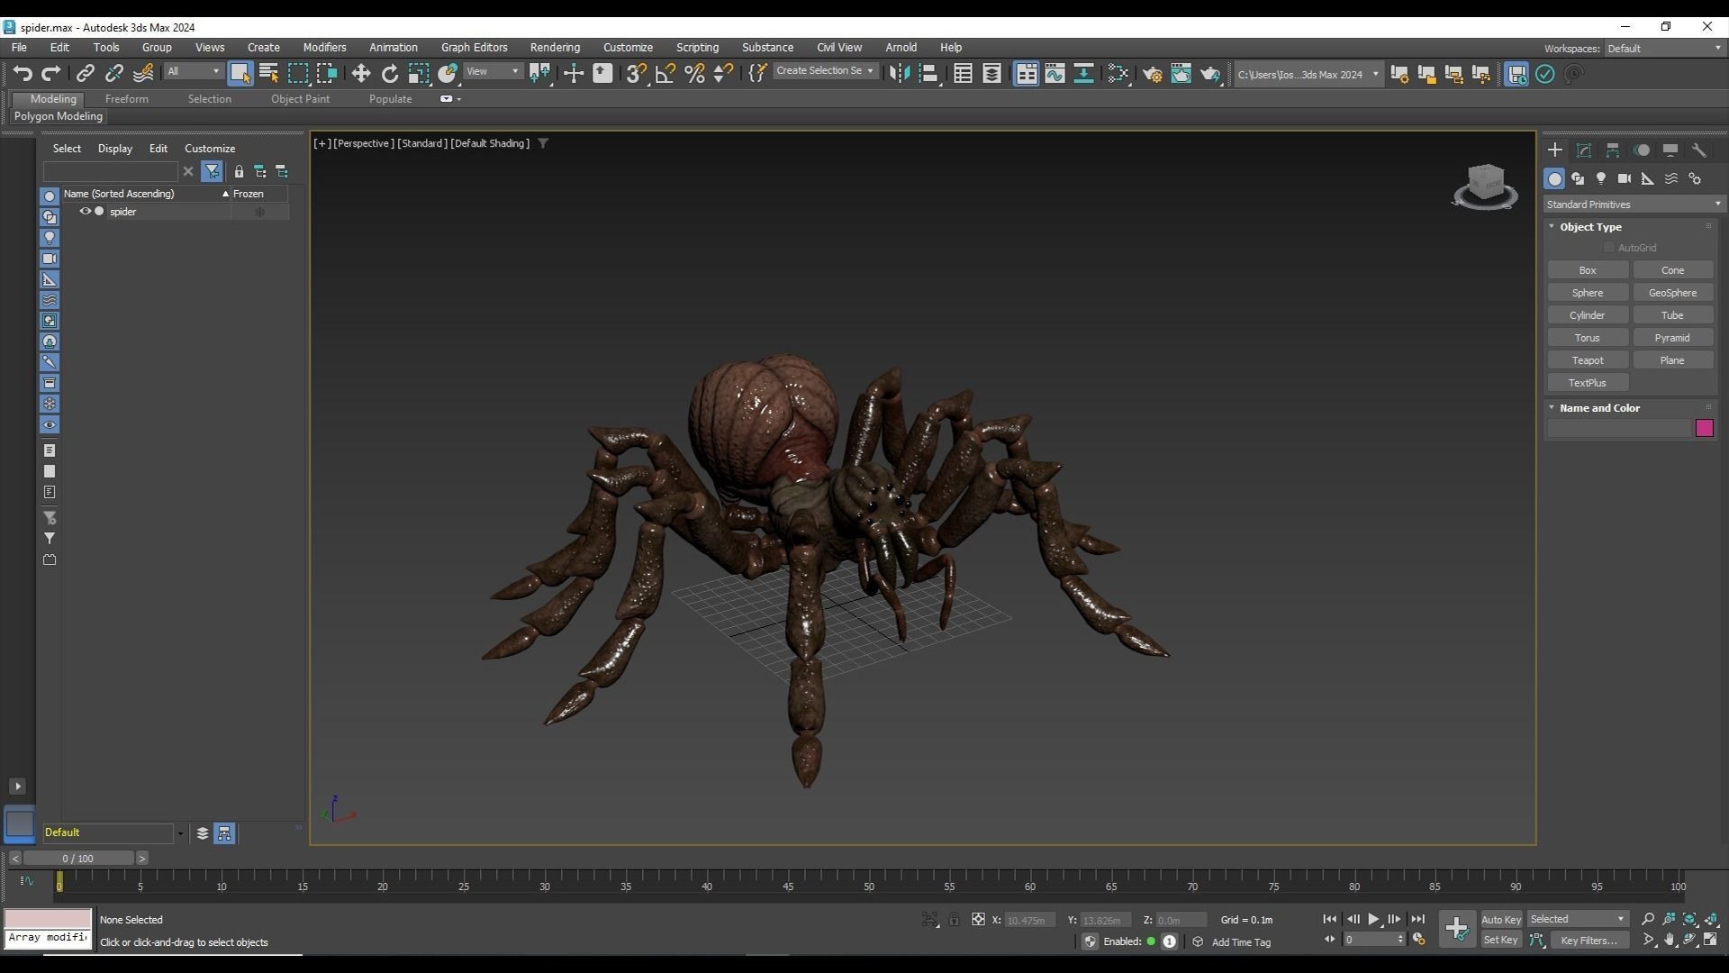Select spider in the scene explorer

122,212
